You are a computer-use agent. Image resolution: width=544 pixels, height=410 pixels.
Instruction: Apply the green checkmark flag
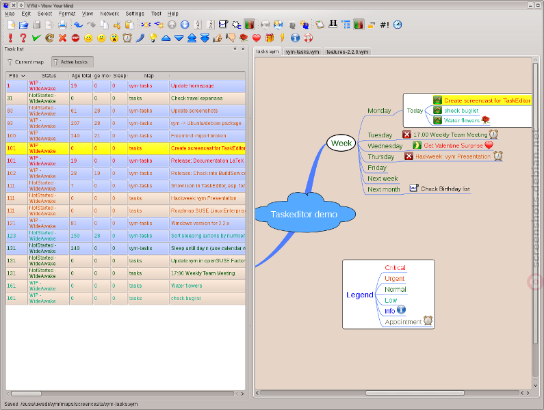(36, 38)
